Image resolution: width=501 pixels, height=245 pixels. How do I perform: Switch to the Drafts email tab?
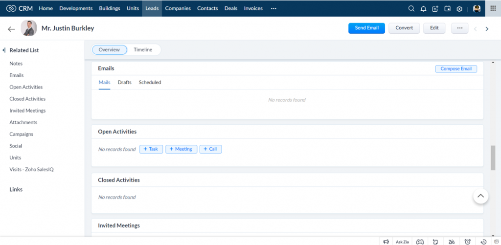(124, 82)
